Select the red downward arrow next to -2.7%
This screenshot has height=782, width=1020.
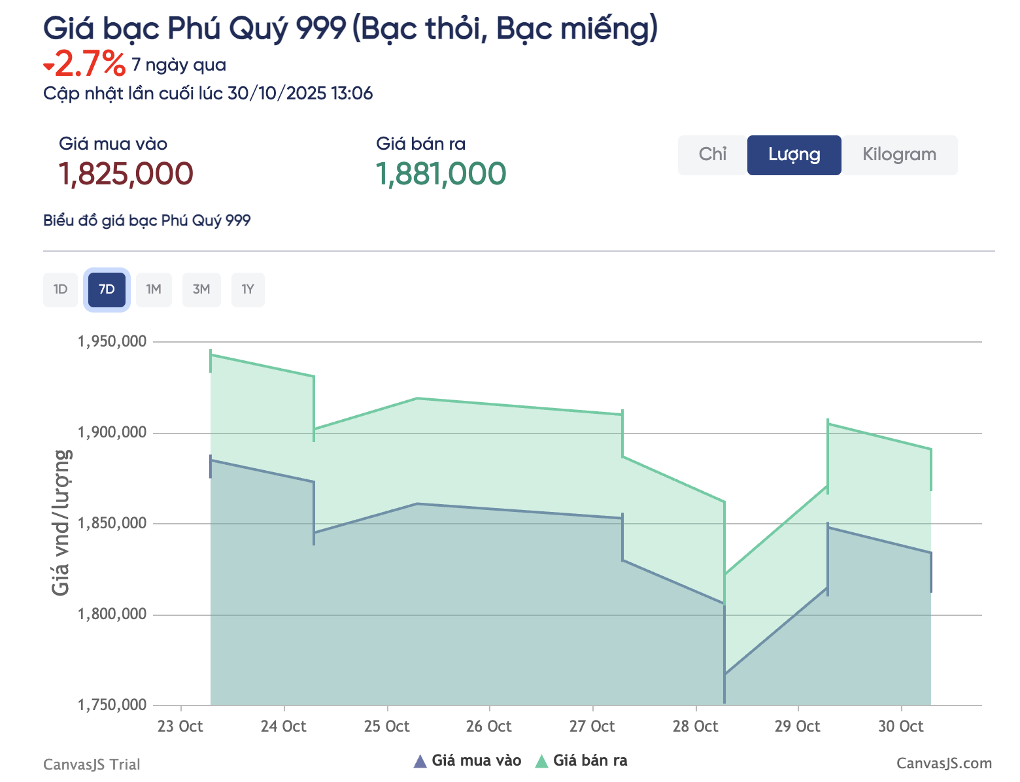click(x=48, y=65)
